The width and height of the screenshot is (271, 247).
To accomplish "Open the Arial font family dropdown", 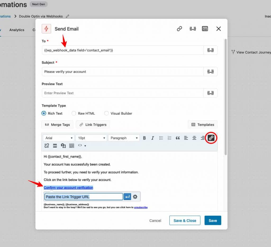I will [x=58, y=138].
